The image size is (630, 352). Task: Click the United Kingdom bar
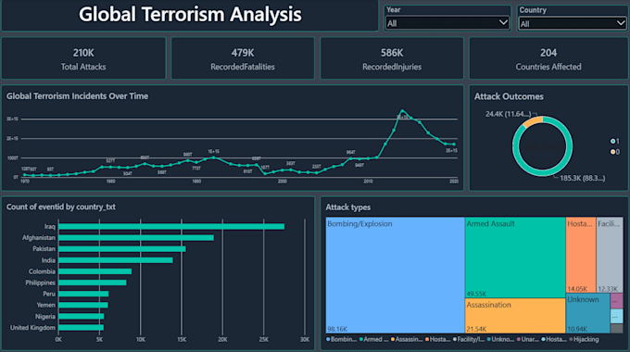click(x=82, y=328)
